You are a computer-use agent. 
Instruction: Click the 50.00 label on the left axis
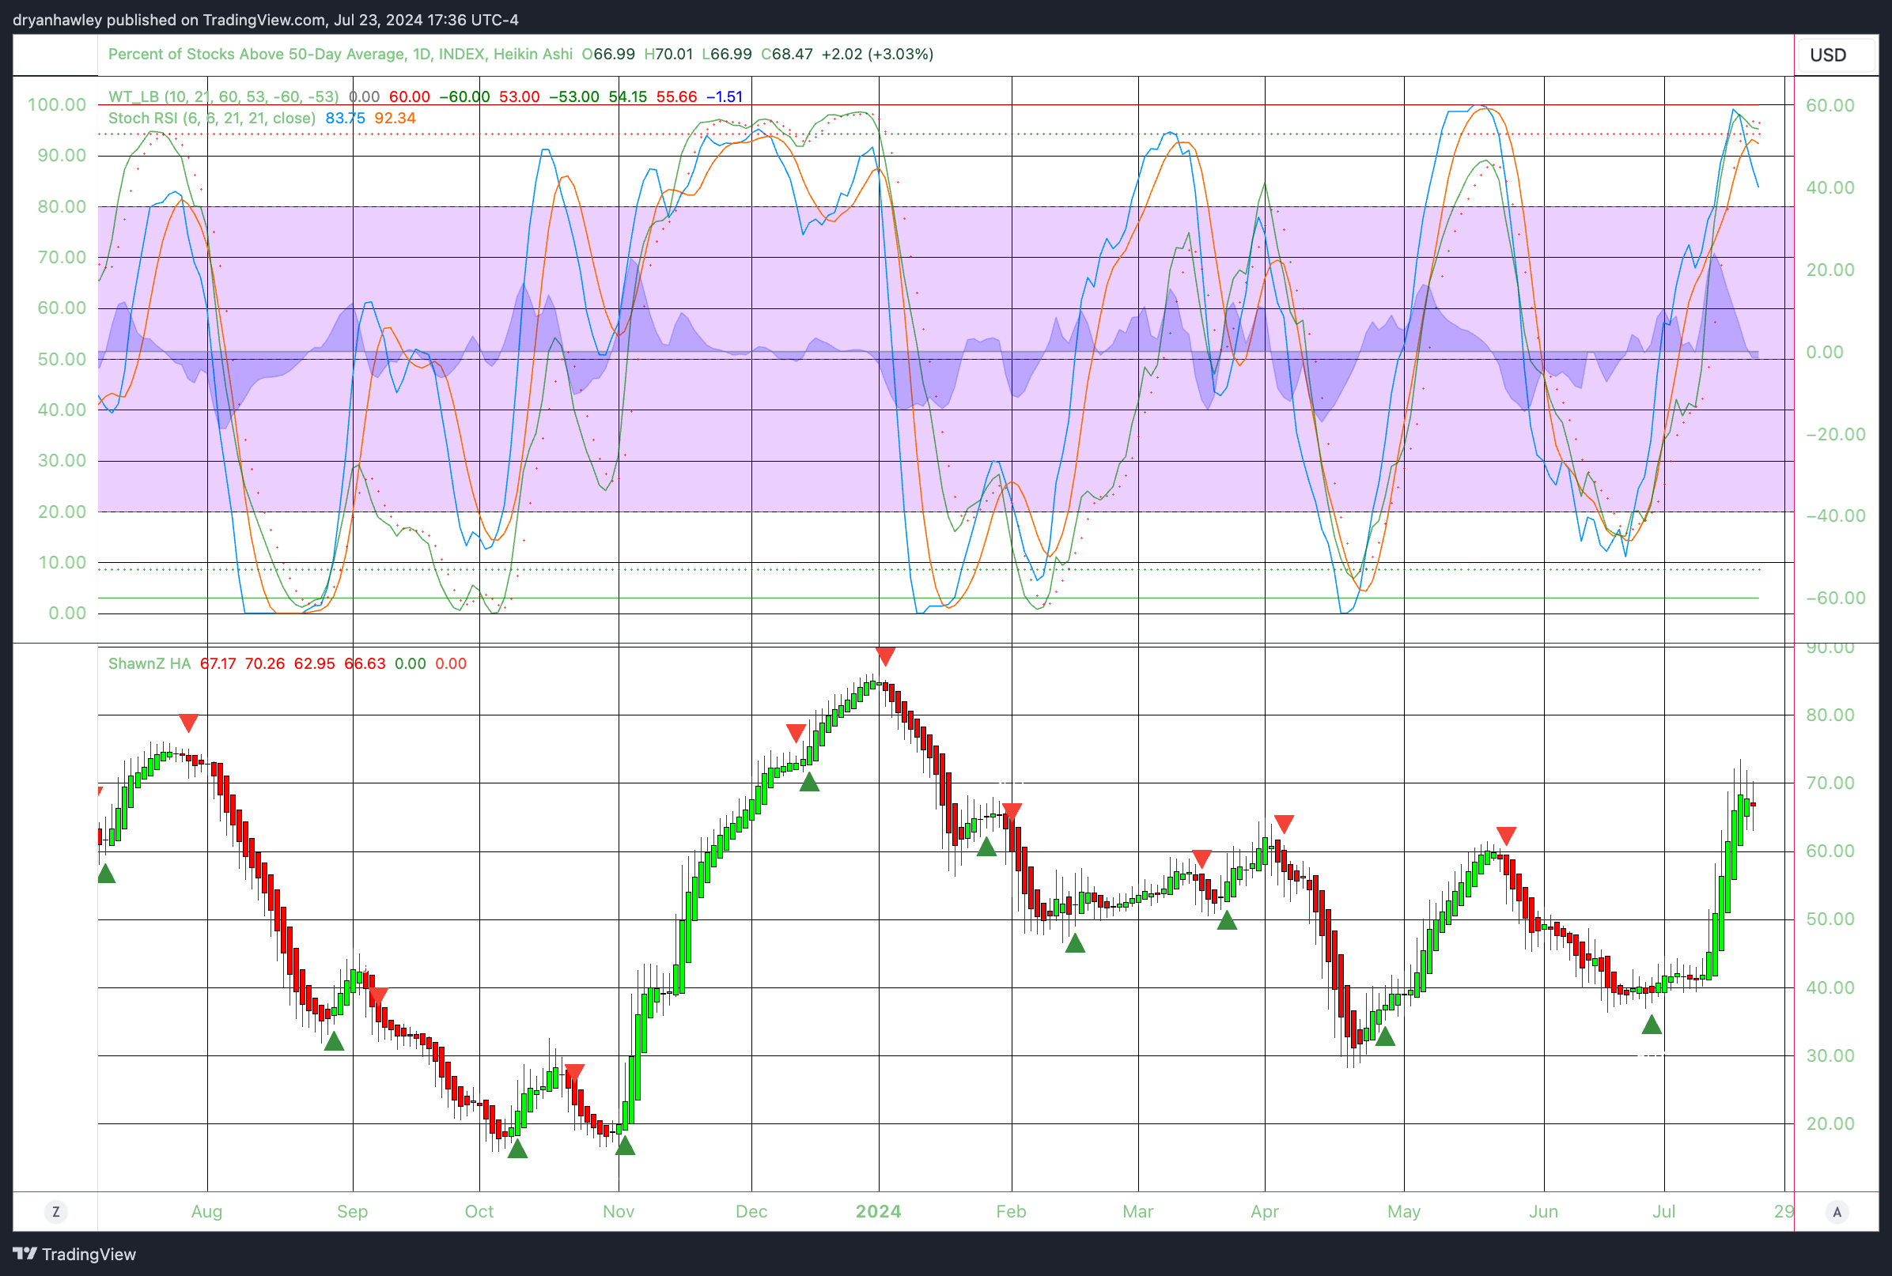(x=62, y=360)
